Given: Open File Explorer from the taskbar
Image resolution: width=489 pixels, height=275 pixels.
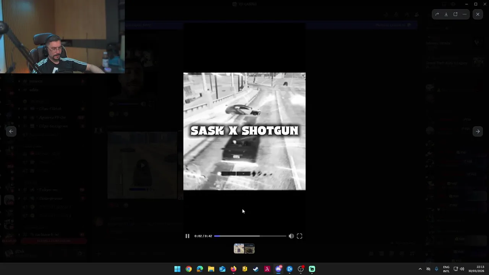Looking at the screenshot, I should coord(211,269).
